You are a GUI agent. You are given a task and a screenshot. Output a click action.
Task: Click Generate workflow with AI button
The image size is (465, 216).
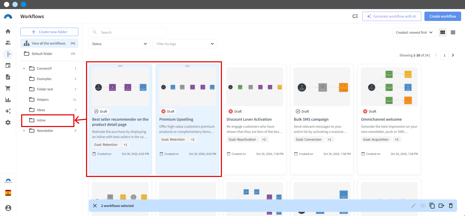392,16
